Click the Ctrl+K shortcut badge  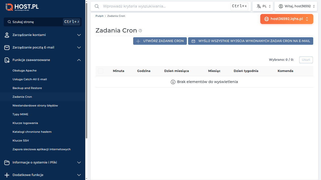coord(239,6)
